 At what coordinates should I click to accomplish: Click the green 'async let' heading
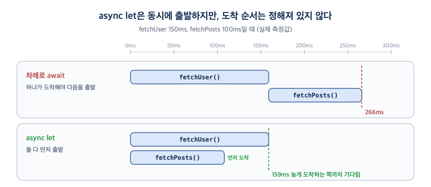point(40,138)
